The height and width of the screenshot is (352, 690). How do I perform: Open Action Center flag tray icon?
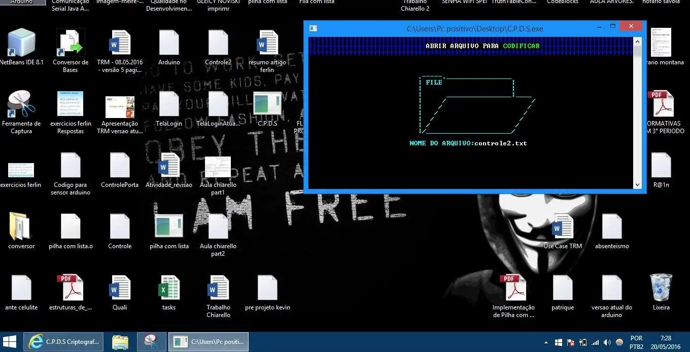571,343
